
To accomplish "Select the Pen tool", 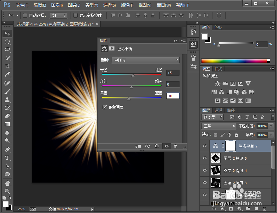I will [x=7, y=150].
